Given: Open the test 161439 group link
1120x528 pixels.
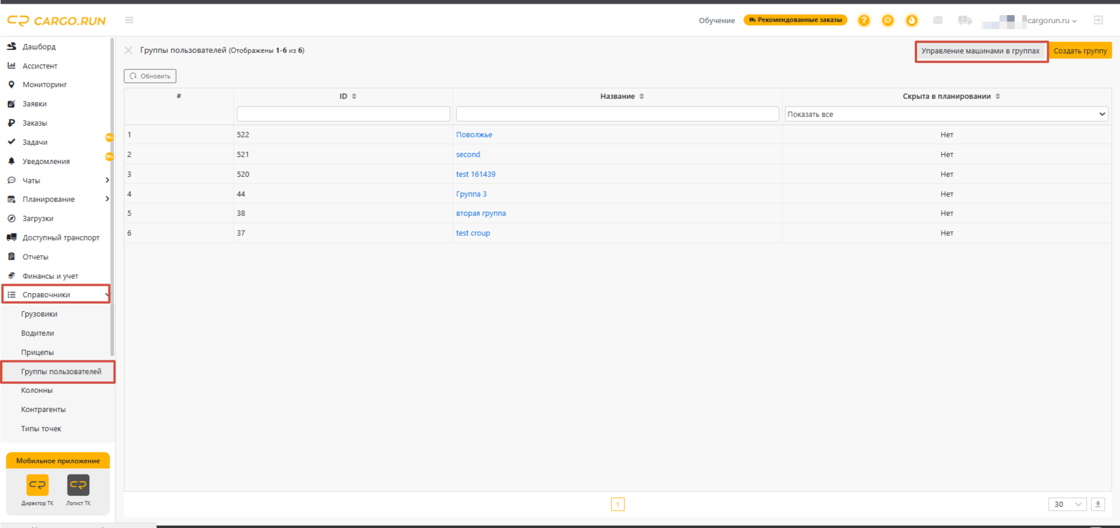Looking at the screenshot, I should coord(476,174).
